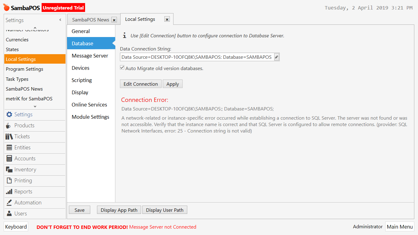Viewport: 418px width, 235px height.
Task: Click the Inventory boxes icon
Action: click(x=9, y=170)
